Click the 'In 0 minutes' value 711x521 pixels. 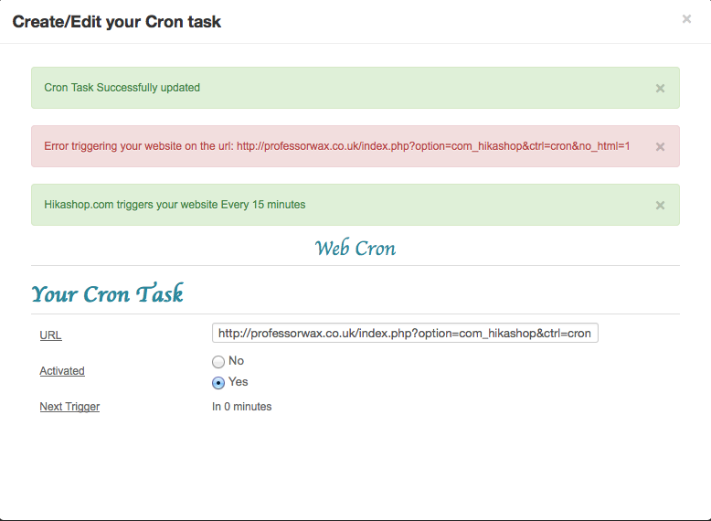pyautogui.click(x=241, y=407)
